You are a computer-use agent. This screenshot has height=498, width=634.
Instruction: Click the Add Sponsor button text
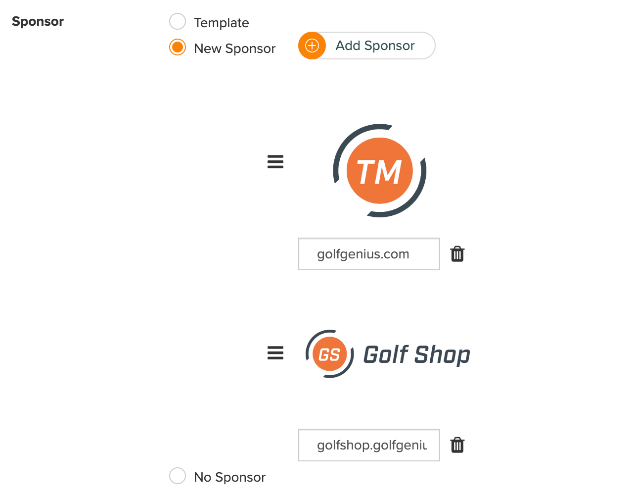point(375,46)
